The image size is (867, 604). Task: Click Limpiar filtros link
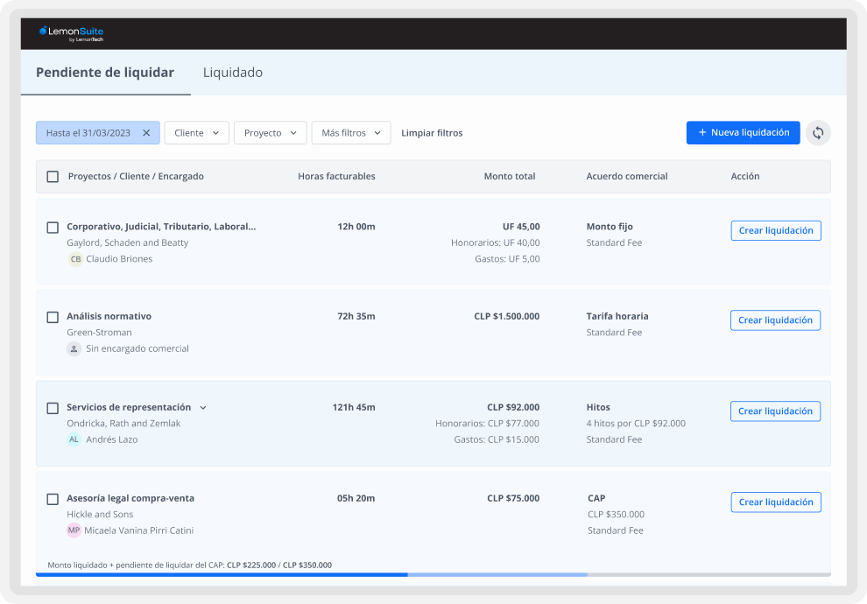(432, 133)
